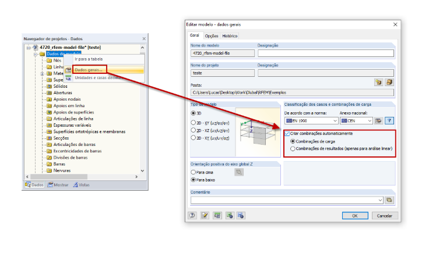Click the Barras folder icon
Image resolution: width=443 pixels, height=264 pixels.
[49, 164]
